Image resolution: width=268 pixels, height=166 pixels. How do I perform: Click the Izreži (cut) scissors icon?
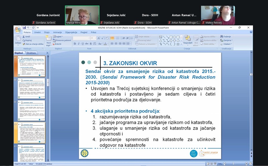(24, 36)
